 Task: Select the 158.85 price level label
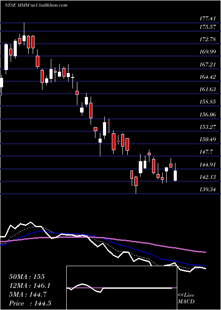click(x=208, y=102)
